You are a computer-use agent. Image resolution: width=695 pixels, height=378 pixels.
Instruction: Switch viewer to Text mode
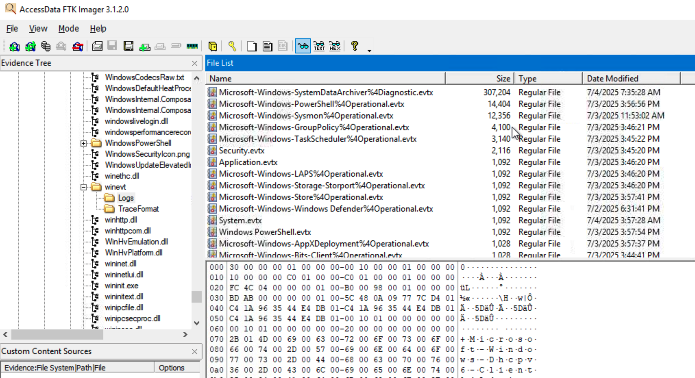(319, 46)
